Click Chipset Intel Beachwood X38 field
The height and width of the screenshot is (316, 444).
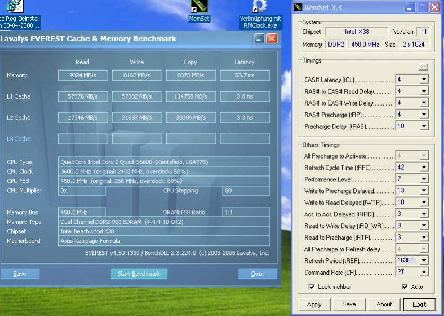pyautogui.click(x=164, y=231)
